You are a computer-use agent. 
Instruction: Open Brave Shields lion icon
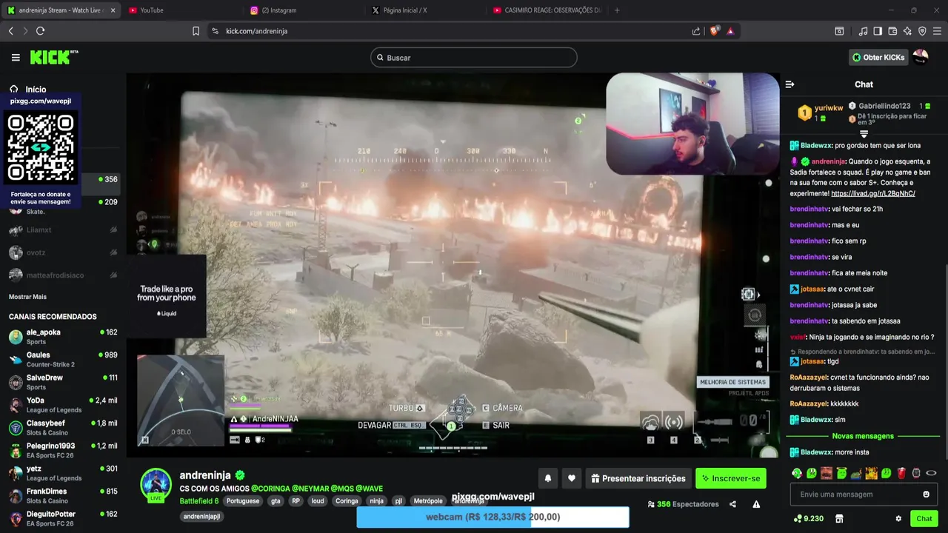714,31
